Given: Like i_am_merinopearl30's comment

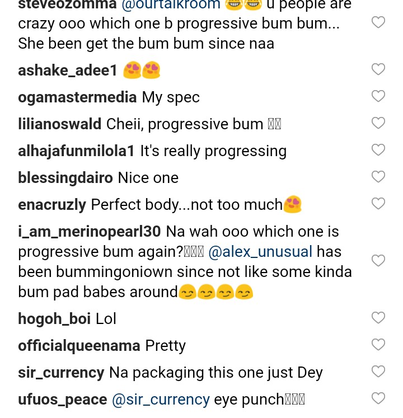Looking at the screenshot, I should click(x=378, y=261).
